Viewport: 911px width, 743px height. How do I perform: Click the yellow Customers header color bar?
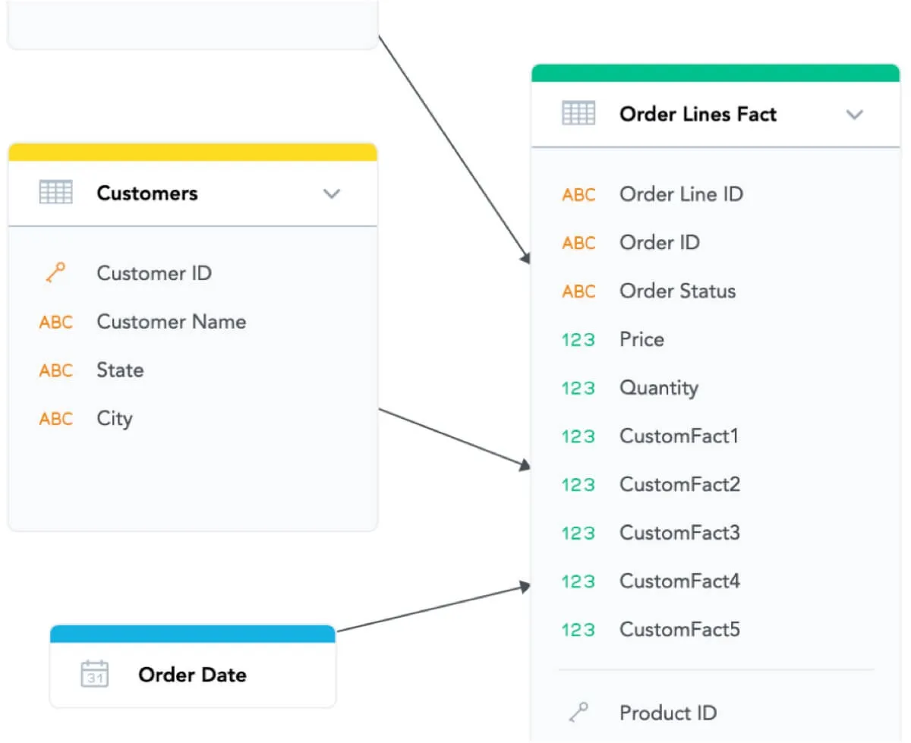click(193, 152)
